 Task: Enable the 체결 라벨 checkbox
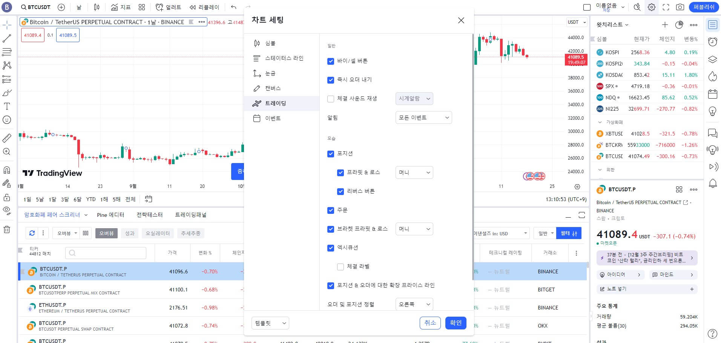pos(341,267)
